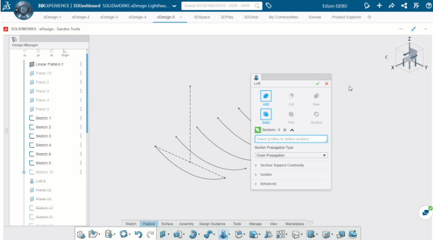Select Loft.8 in the design tree
This screenshot has width=433, height=240.
(x=40, y=181)
